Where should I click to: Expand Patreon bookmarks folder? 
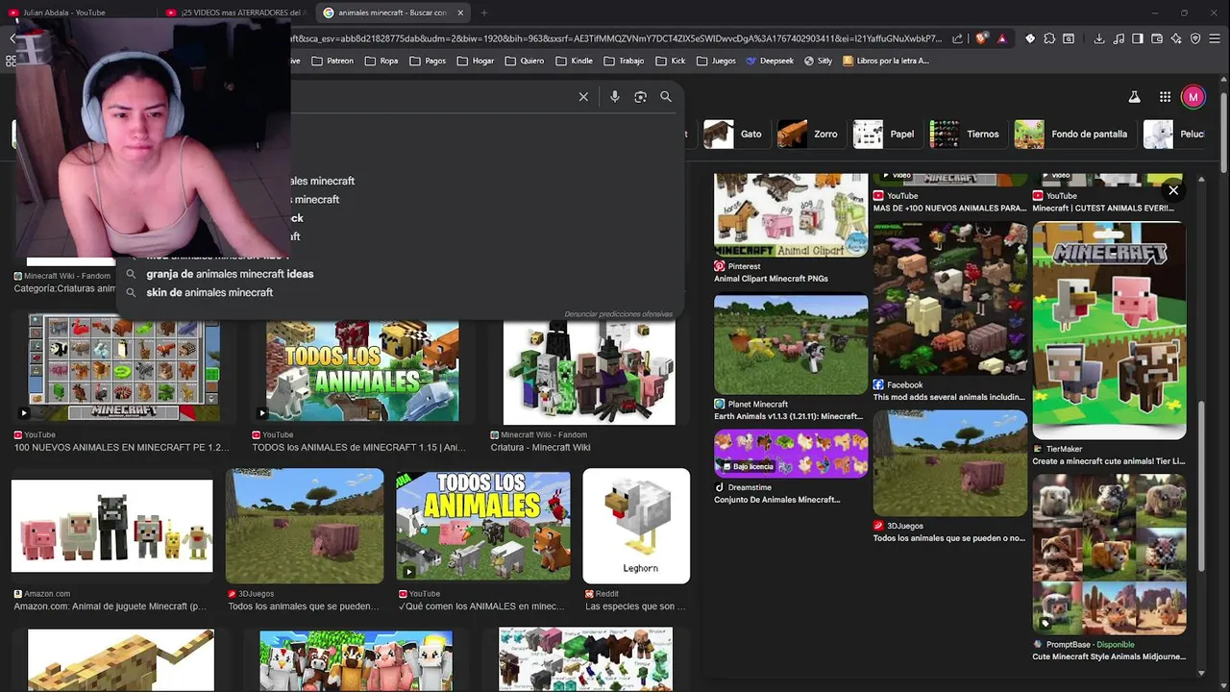332,61
